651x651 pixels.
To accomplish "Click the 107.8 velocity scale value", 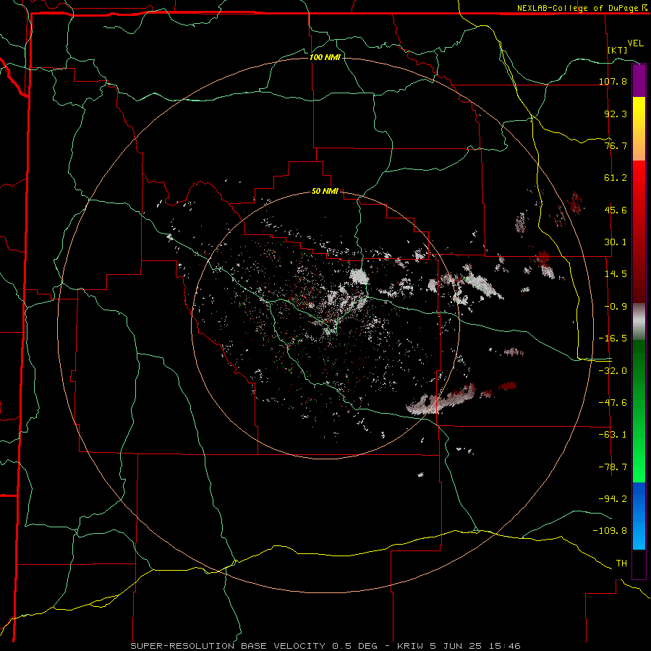I will 613,81.
